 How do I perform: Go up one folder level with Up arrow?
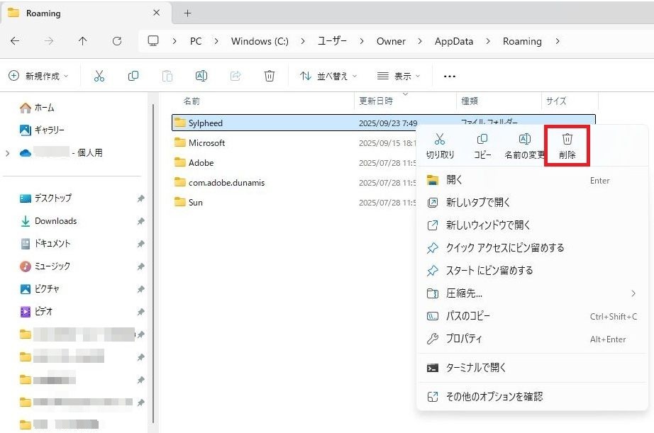(x=82, y=41)
